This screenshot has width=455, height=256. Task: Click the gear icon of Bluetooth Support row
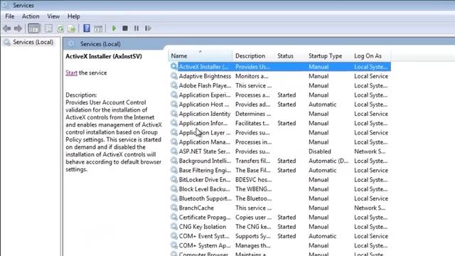coord(173,198)
